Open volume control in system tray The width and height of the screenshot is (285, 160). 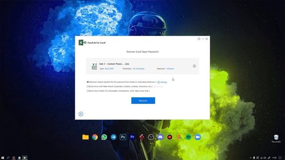pyautogui.click(x=265, y=158)
